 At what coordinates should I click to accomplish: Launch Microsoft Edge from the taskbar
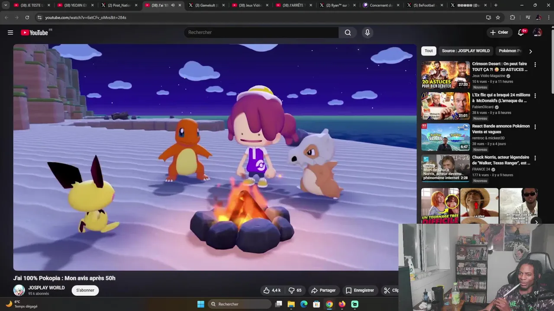tap(304, 304)
